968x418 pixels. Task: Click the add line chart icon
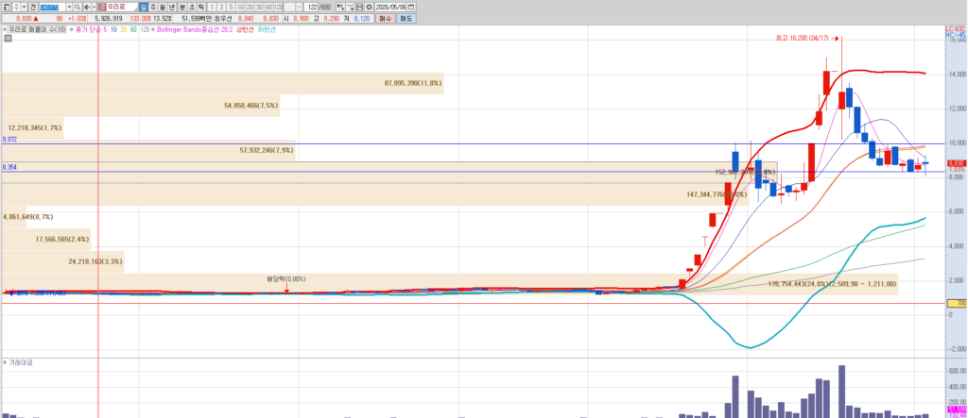click(x=351, y=7)
